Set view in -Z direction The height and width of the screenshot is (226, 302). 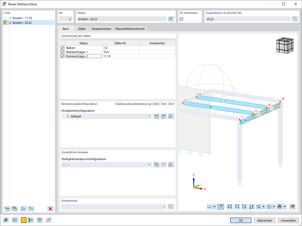(252, 207)
